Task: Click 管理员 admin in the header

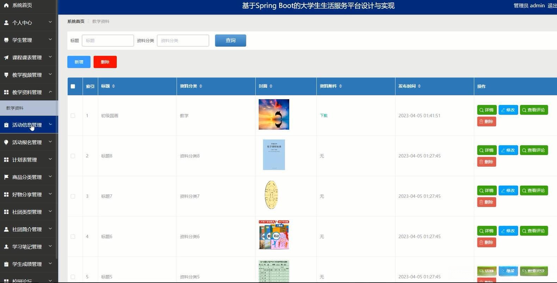Action: pyautogui.click(x=529, y=6)
